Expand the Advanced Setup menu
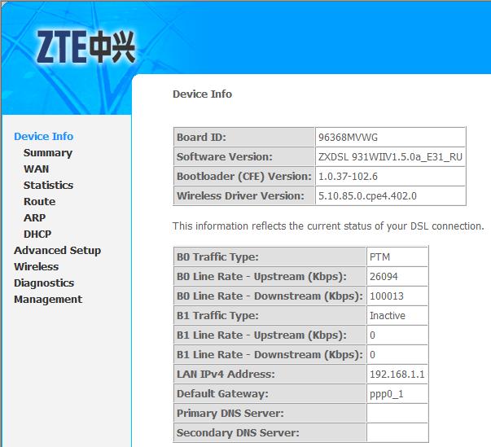Screen dimensions: 491x447 point(57,251)
